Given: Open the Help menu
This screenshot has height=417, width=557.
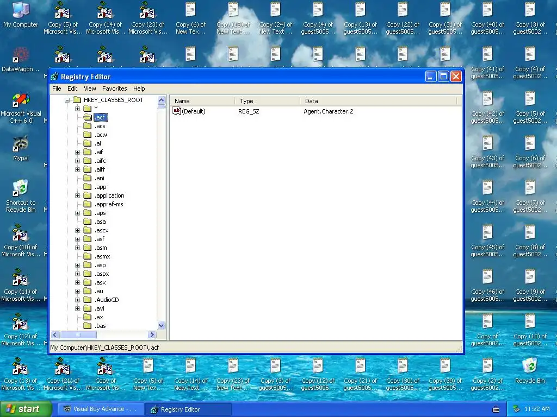Looking at the screenshot, I should click(x=139, y=89).
